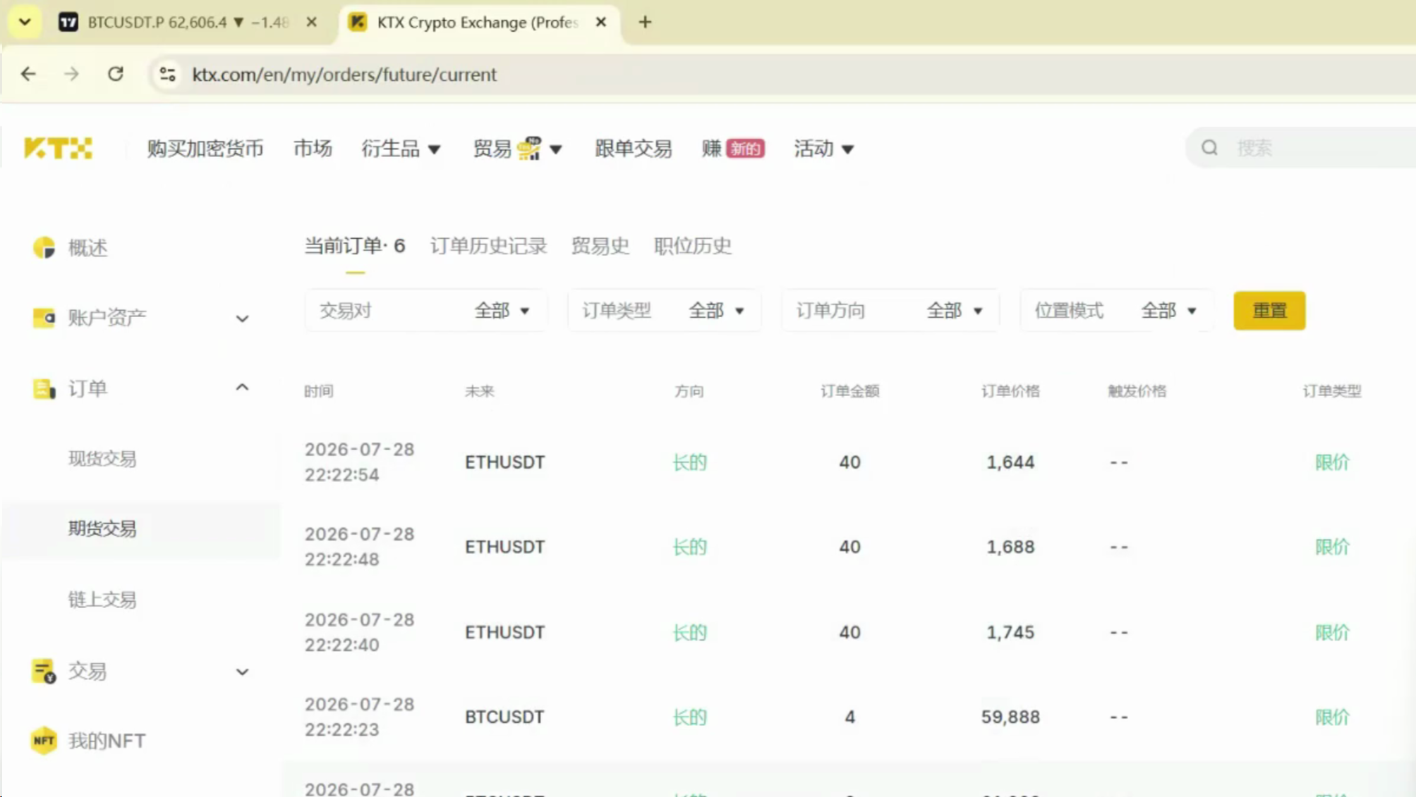Image resolution: width=1416 pixels, height=797 pixels.
Task: Click the timestamp 22:22:54
Action: [341, 475]
